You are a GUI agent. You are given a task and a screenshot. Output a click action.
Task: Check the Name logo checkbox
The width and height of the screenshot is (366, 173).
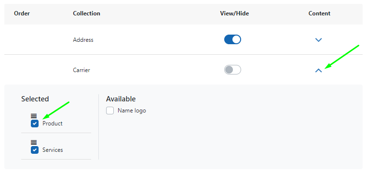(x=110, y=111)
